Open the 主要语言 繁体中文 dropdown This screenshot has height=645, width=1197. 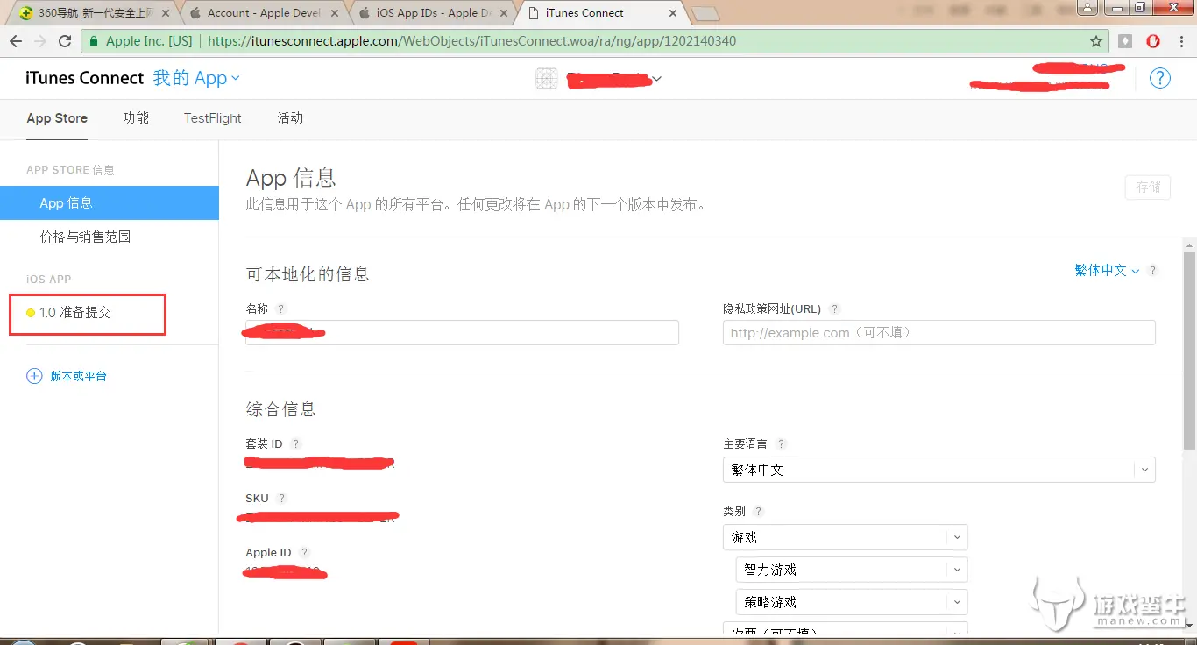tap(939, 470)
